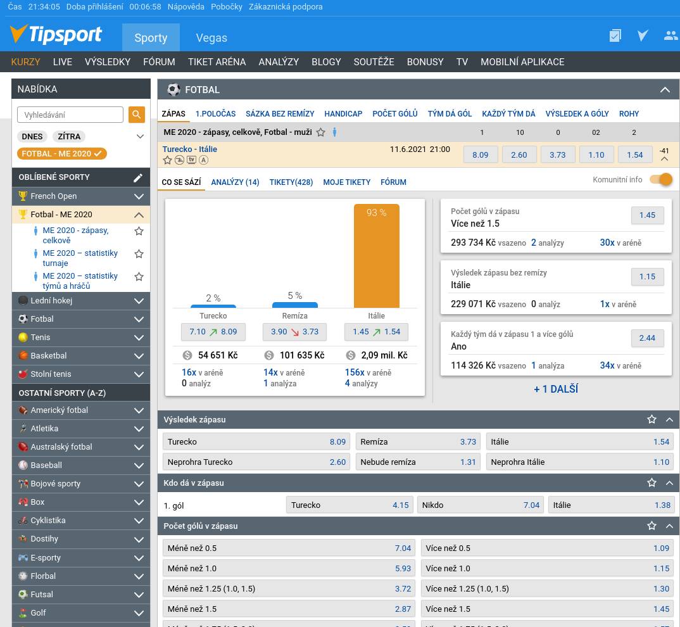Click the orange 93 % Itálie bar
The width and height of the screenshot is (680, 627).
tap(377, 256)
